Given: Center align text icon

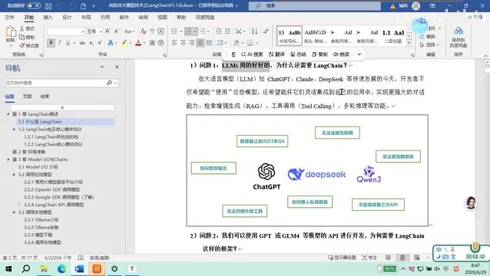Looking at the screenshot, I should point(183,43).
